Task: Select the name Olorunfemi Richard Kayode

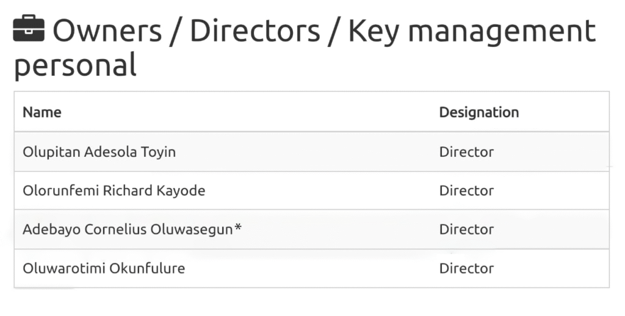Action: click(x=114, y=190)
